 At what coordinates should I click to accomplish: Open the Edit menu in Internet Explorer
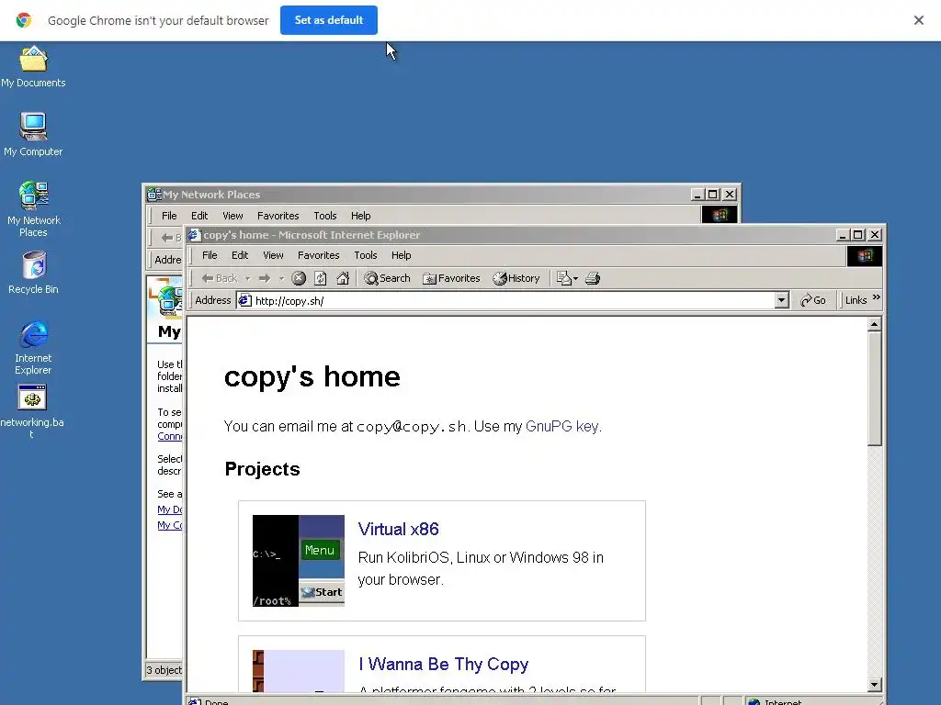tap(240, 255)
